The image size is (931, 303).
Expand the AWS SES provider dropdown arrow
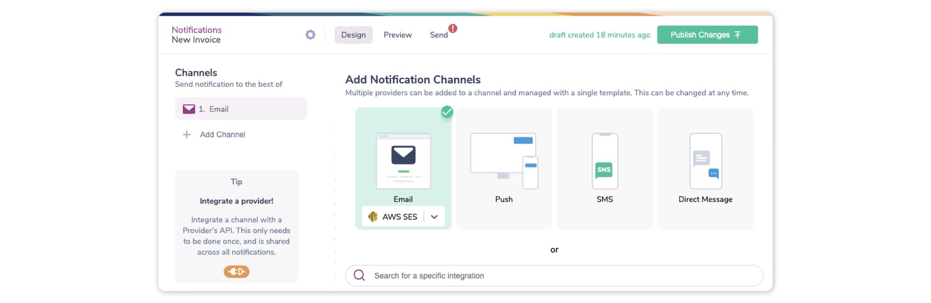[x=434, y=217]
